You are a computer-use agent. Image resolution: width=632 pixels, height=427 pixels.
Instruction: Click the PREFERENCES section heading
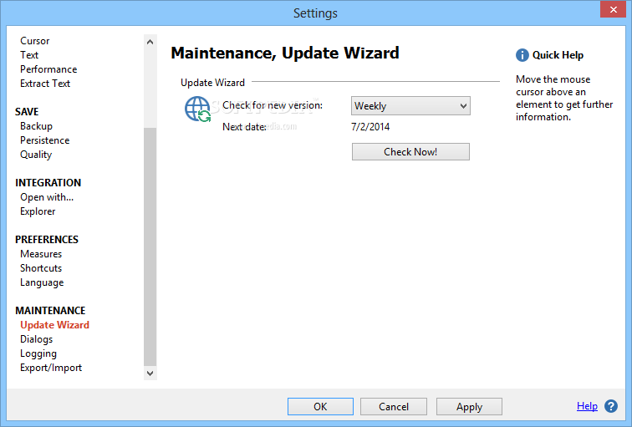(x=47, y=240)
